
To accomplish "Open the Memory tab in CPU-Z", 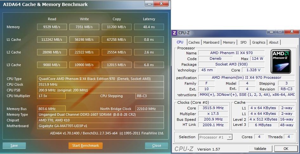I will coord(229,42).
